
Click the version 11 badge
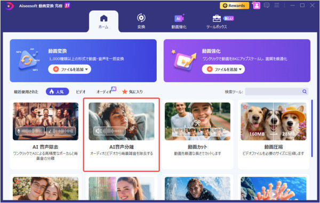coord(67,5)
